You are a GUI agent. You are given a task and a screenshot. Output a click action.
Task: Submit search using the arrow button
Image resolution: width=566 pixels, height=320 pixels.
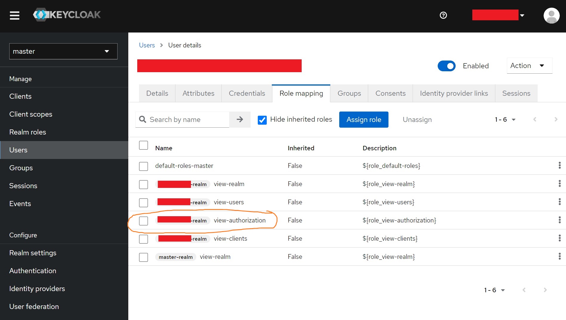(240, 119)
